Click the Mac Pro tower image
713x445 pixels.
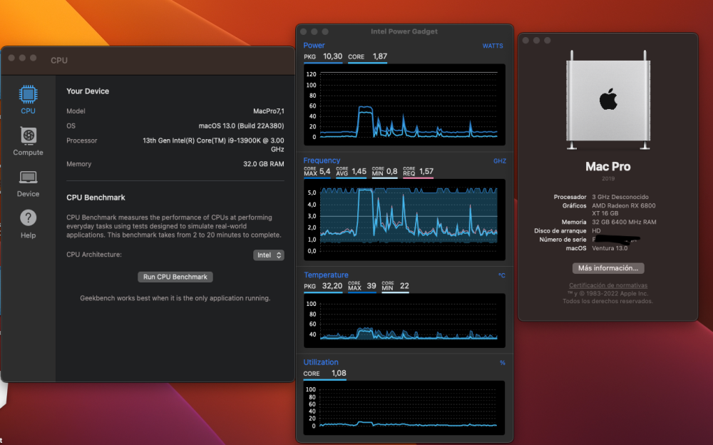click(608, 100)
